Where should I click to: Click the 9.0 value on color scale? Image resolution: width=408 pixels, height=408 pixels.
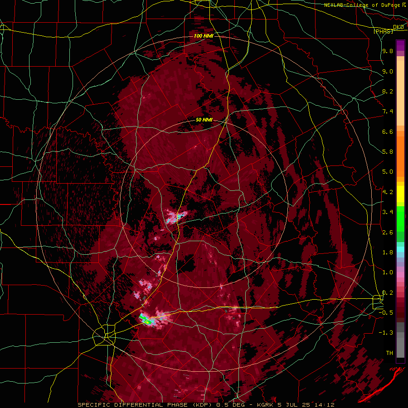tap(388, 71)
